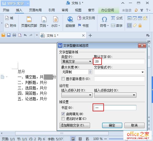Click the shirt skin icon in title area
This screenshot has height=141, width=153.
141,10
